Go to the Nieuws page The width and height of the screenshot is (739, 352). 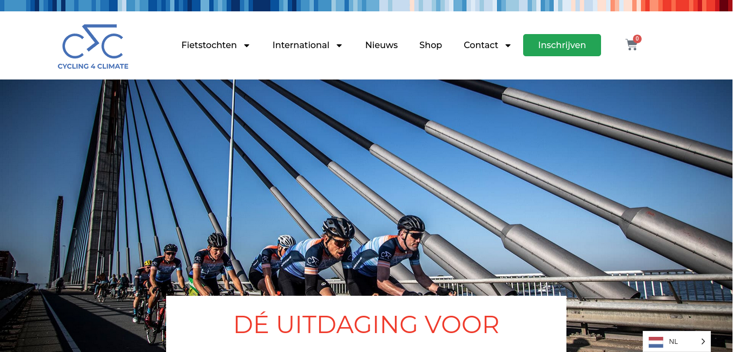click(x=381, y=45)
